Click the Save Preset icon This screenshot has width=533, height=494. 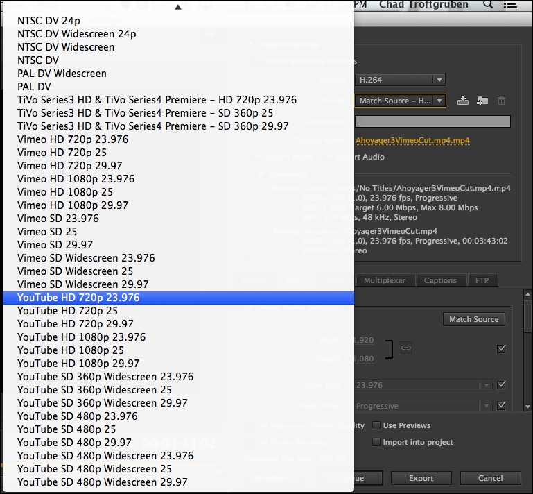point(462,101)
